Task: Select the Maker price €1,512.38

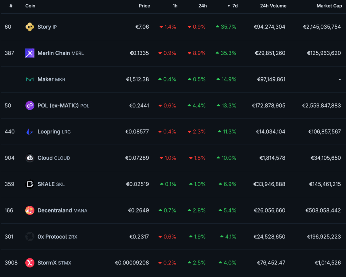Action: click(x=137, y=79)
